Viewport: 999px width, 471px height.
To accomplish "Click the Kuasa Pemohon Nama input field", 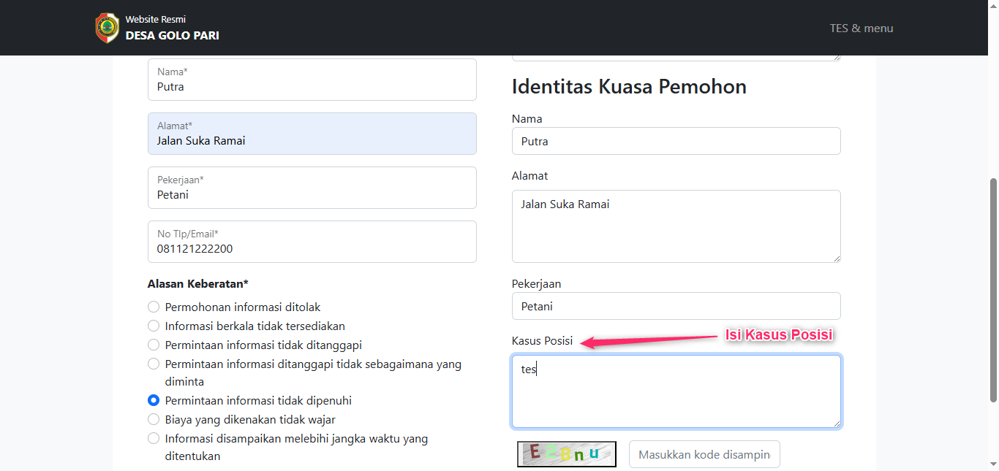I will (676, 141).
